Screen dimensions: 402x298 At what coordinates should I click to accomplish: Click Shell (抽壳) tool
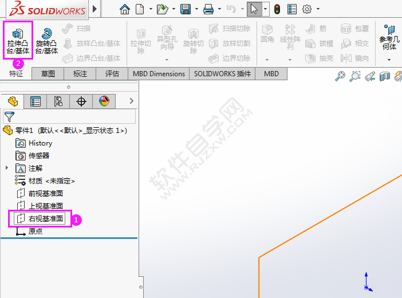[x=320, y=58]
